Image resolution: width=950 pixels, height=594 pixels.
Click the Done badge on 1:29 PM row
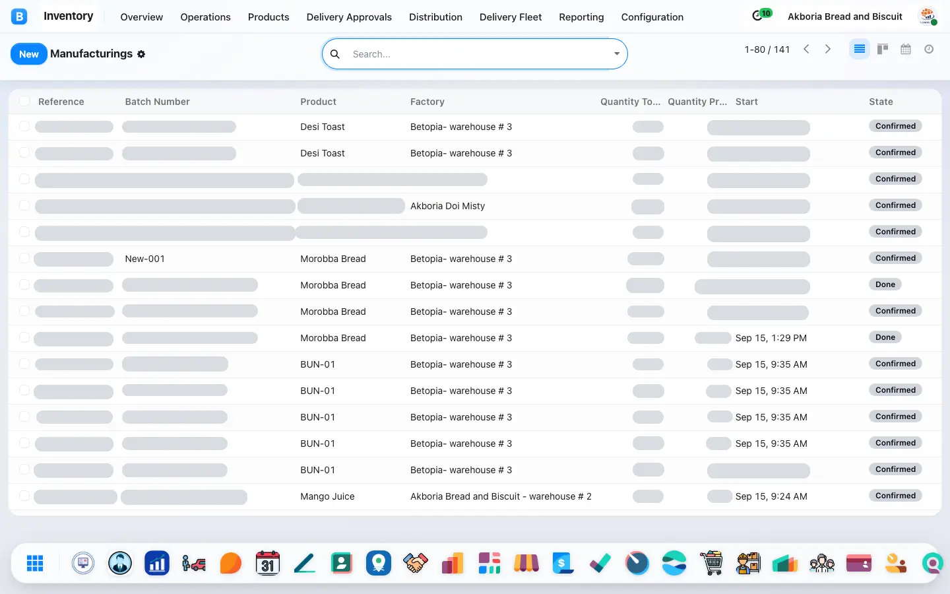885,337
